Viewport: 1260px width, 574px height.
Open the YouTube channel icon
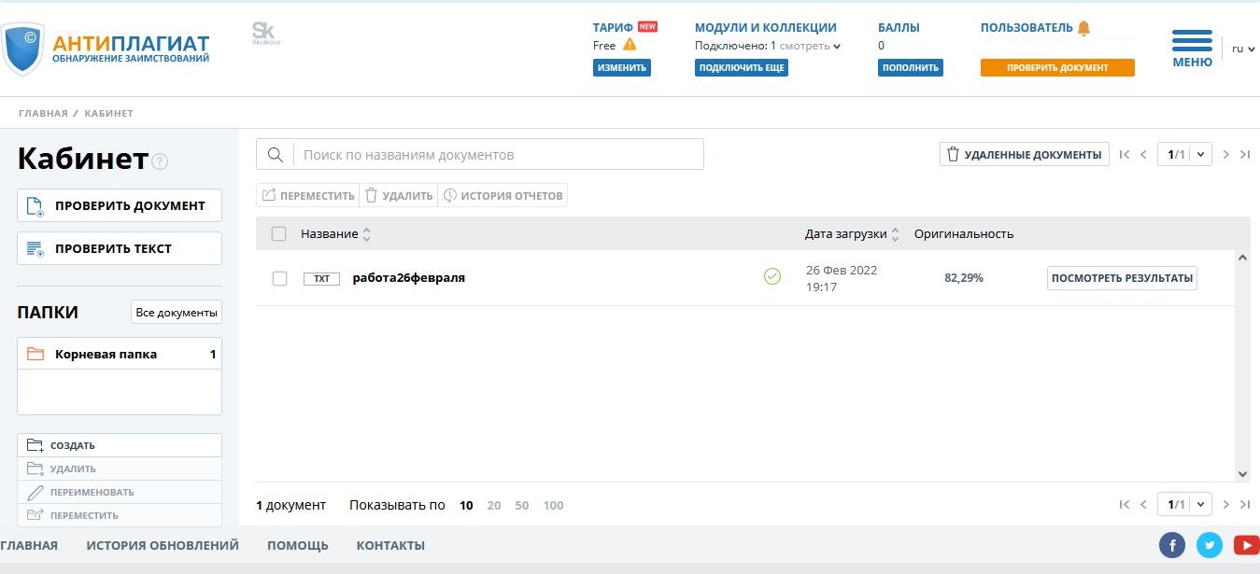tap(1246, 545)
